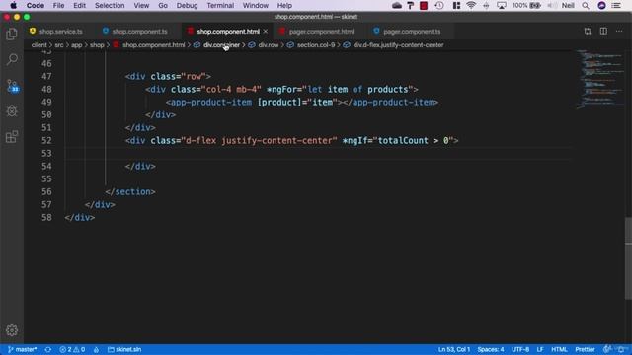This screenshot has width=632, height=355.
Task: Open the Code application menu
Action: (x=36, y=6)
